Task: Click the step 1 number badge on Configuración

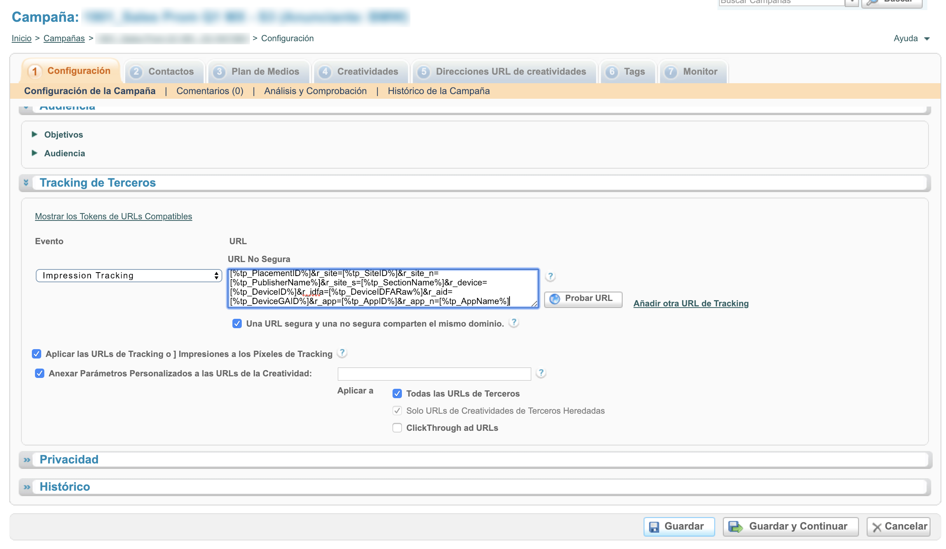Action: (x=35, y=71)
